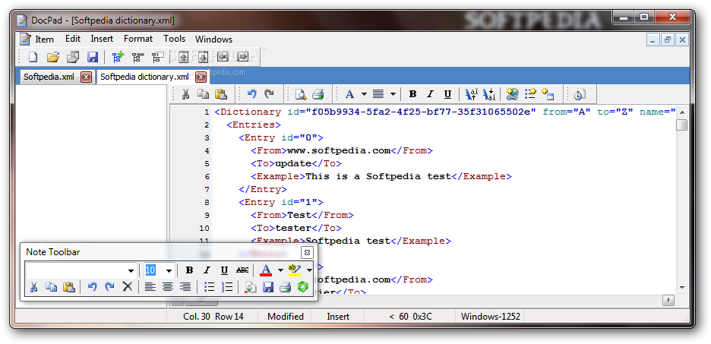The height and width of the screenshot is (344, 711).
Task: Cut selection in the editor toolbar
Action: pos(185,94)
